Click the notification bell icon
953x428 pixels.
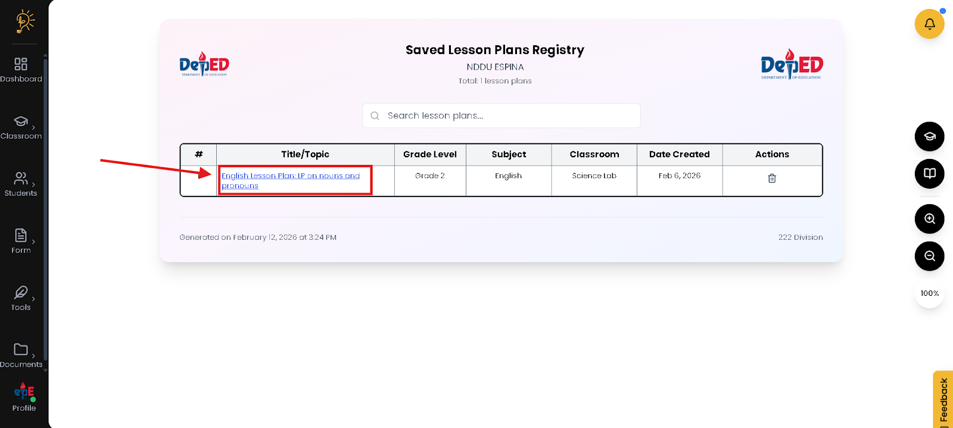coord(929,24)
